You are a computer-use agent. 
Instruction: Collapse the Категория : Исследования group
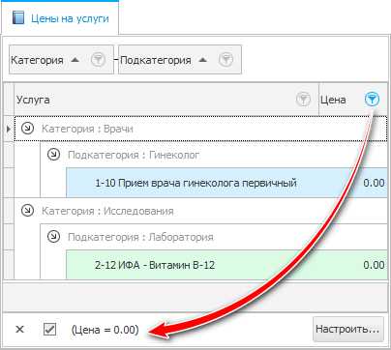point(27,211)
